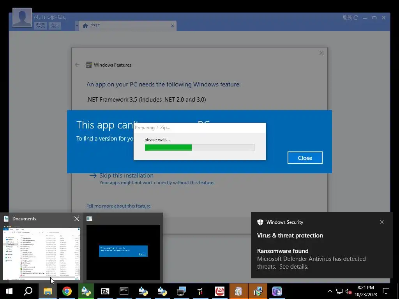
Task: Click the muted volume tray icon
Action: [x=348, y=291]
